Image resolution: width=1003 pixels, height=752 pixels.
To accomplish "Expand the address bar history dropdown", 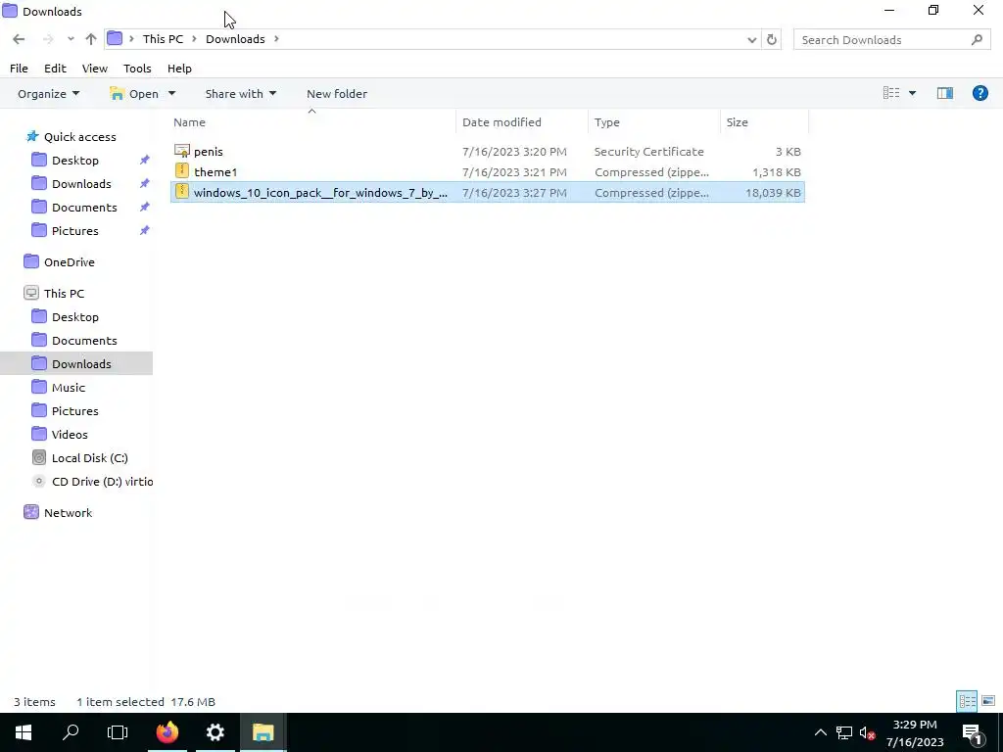I will point(751,39).
